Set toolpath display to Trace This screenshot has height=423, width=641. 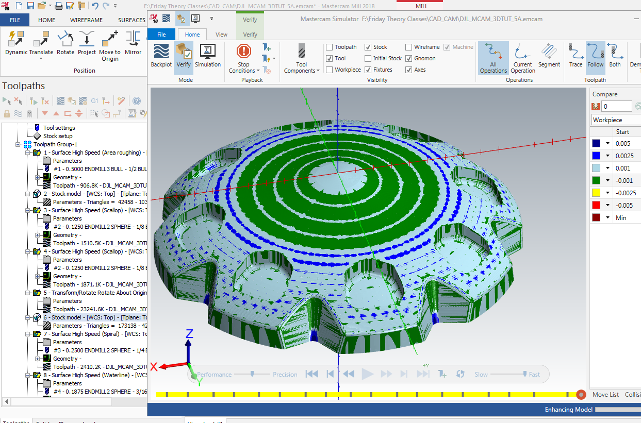click(x=576, y=56)
